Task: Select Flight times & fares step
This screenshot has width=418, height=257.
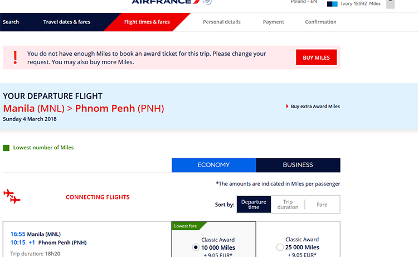Action: (x=147, y=22)
